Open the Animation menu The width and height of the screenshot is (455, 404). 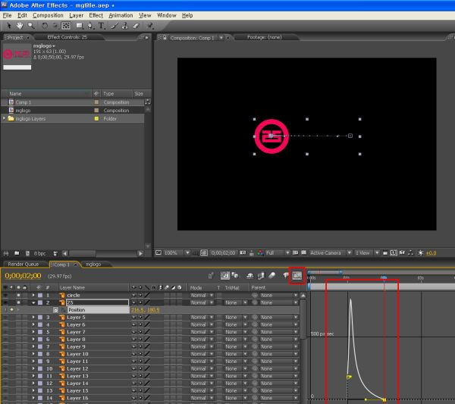coord(121,15)
